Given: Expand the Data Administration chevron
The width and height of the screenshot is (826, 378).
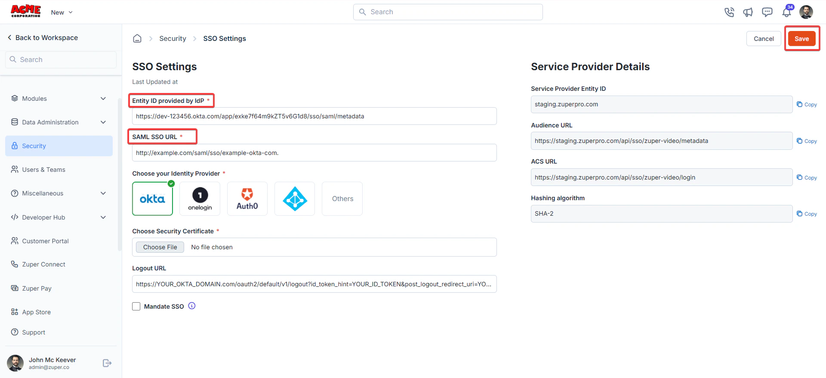Looking at the screenshot, I should (x=103, y=122).
